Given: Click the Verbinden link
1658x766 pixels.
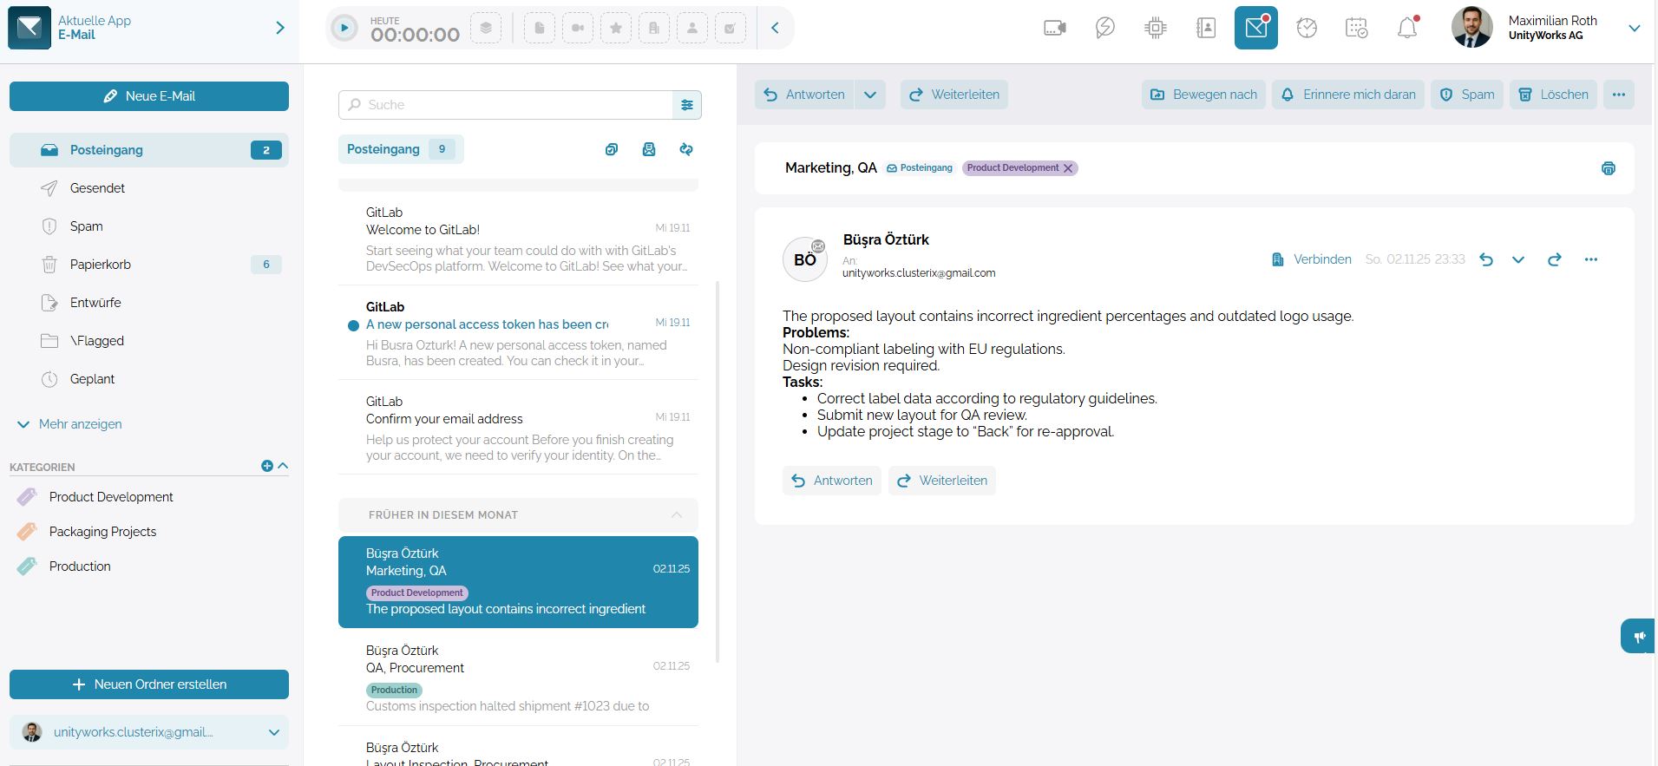Looking at the screenshot, I should pos(1311,259).
